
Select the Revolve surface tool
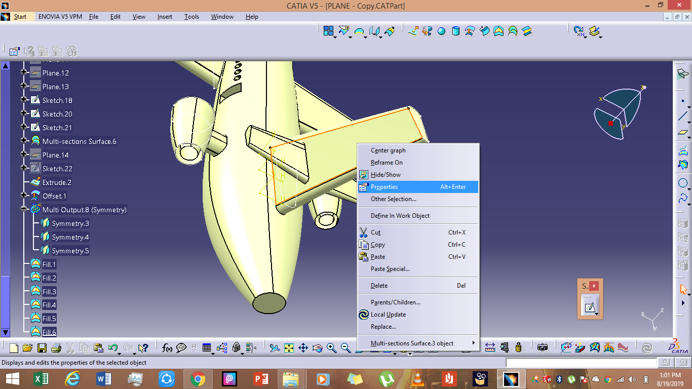[428, 31]
